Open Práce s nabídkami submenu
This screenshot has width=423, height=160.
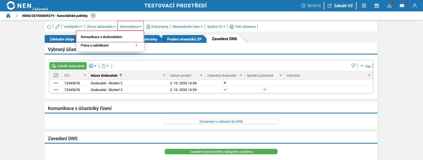click(110, 45)
